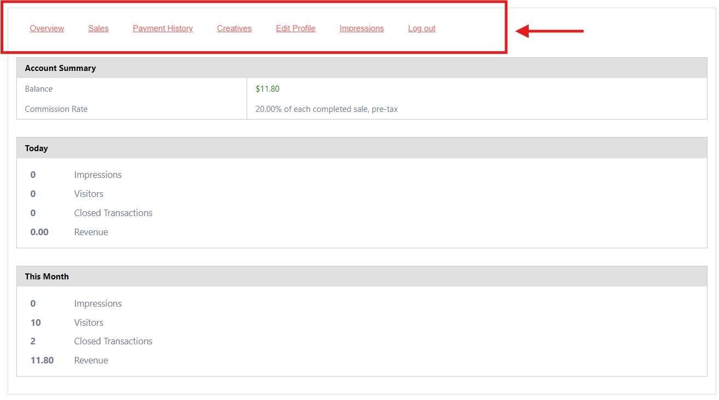Click Impressions label in the Today section
719x400 pixels.
point(98,175)
